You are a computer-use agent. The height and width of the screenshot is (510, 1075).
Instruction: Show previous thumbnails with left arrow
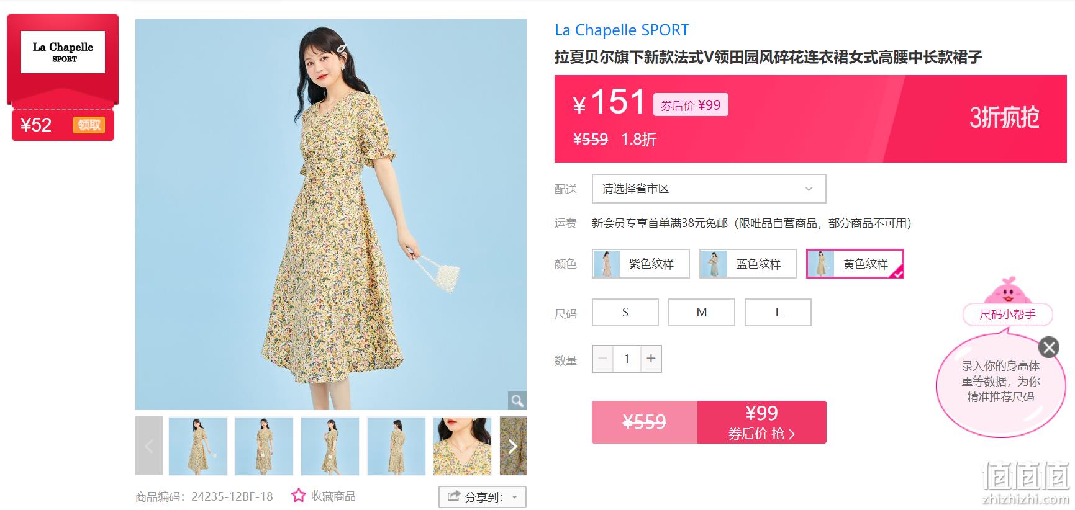point(149,446)
